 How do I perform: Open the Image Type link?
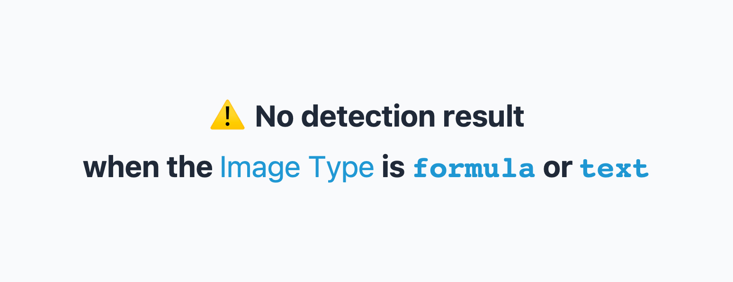[297, 167]
